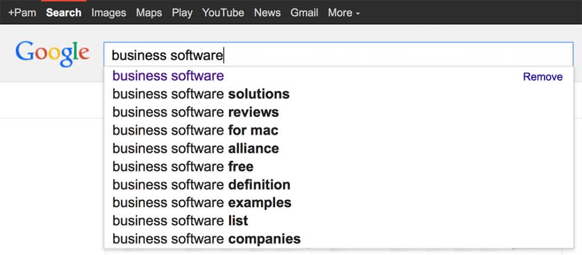Open the +Pam profile link
This screenshot has height=255, width=582.
(x=22, y=13)
